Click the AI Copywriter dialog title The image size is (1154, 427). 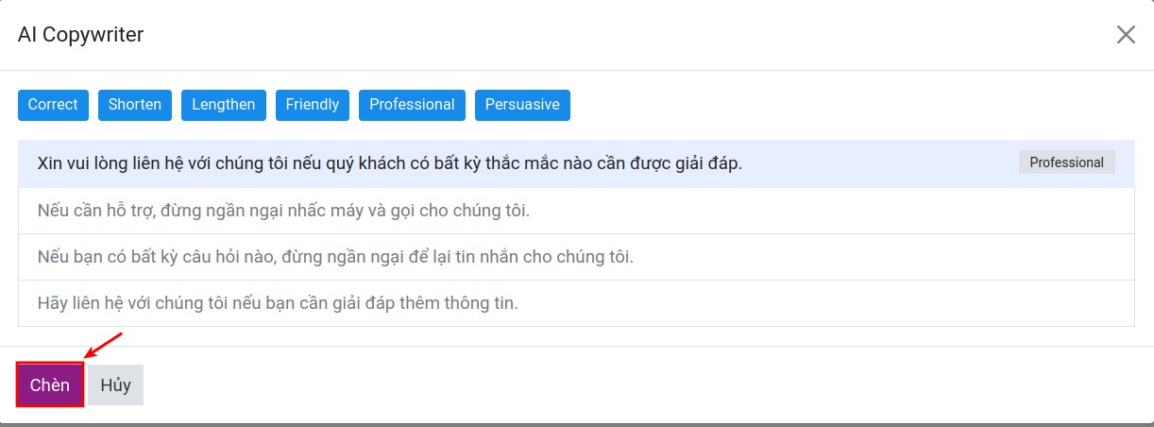[x=81, y=35]
